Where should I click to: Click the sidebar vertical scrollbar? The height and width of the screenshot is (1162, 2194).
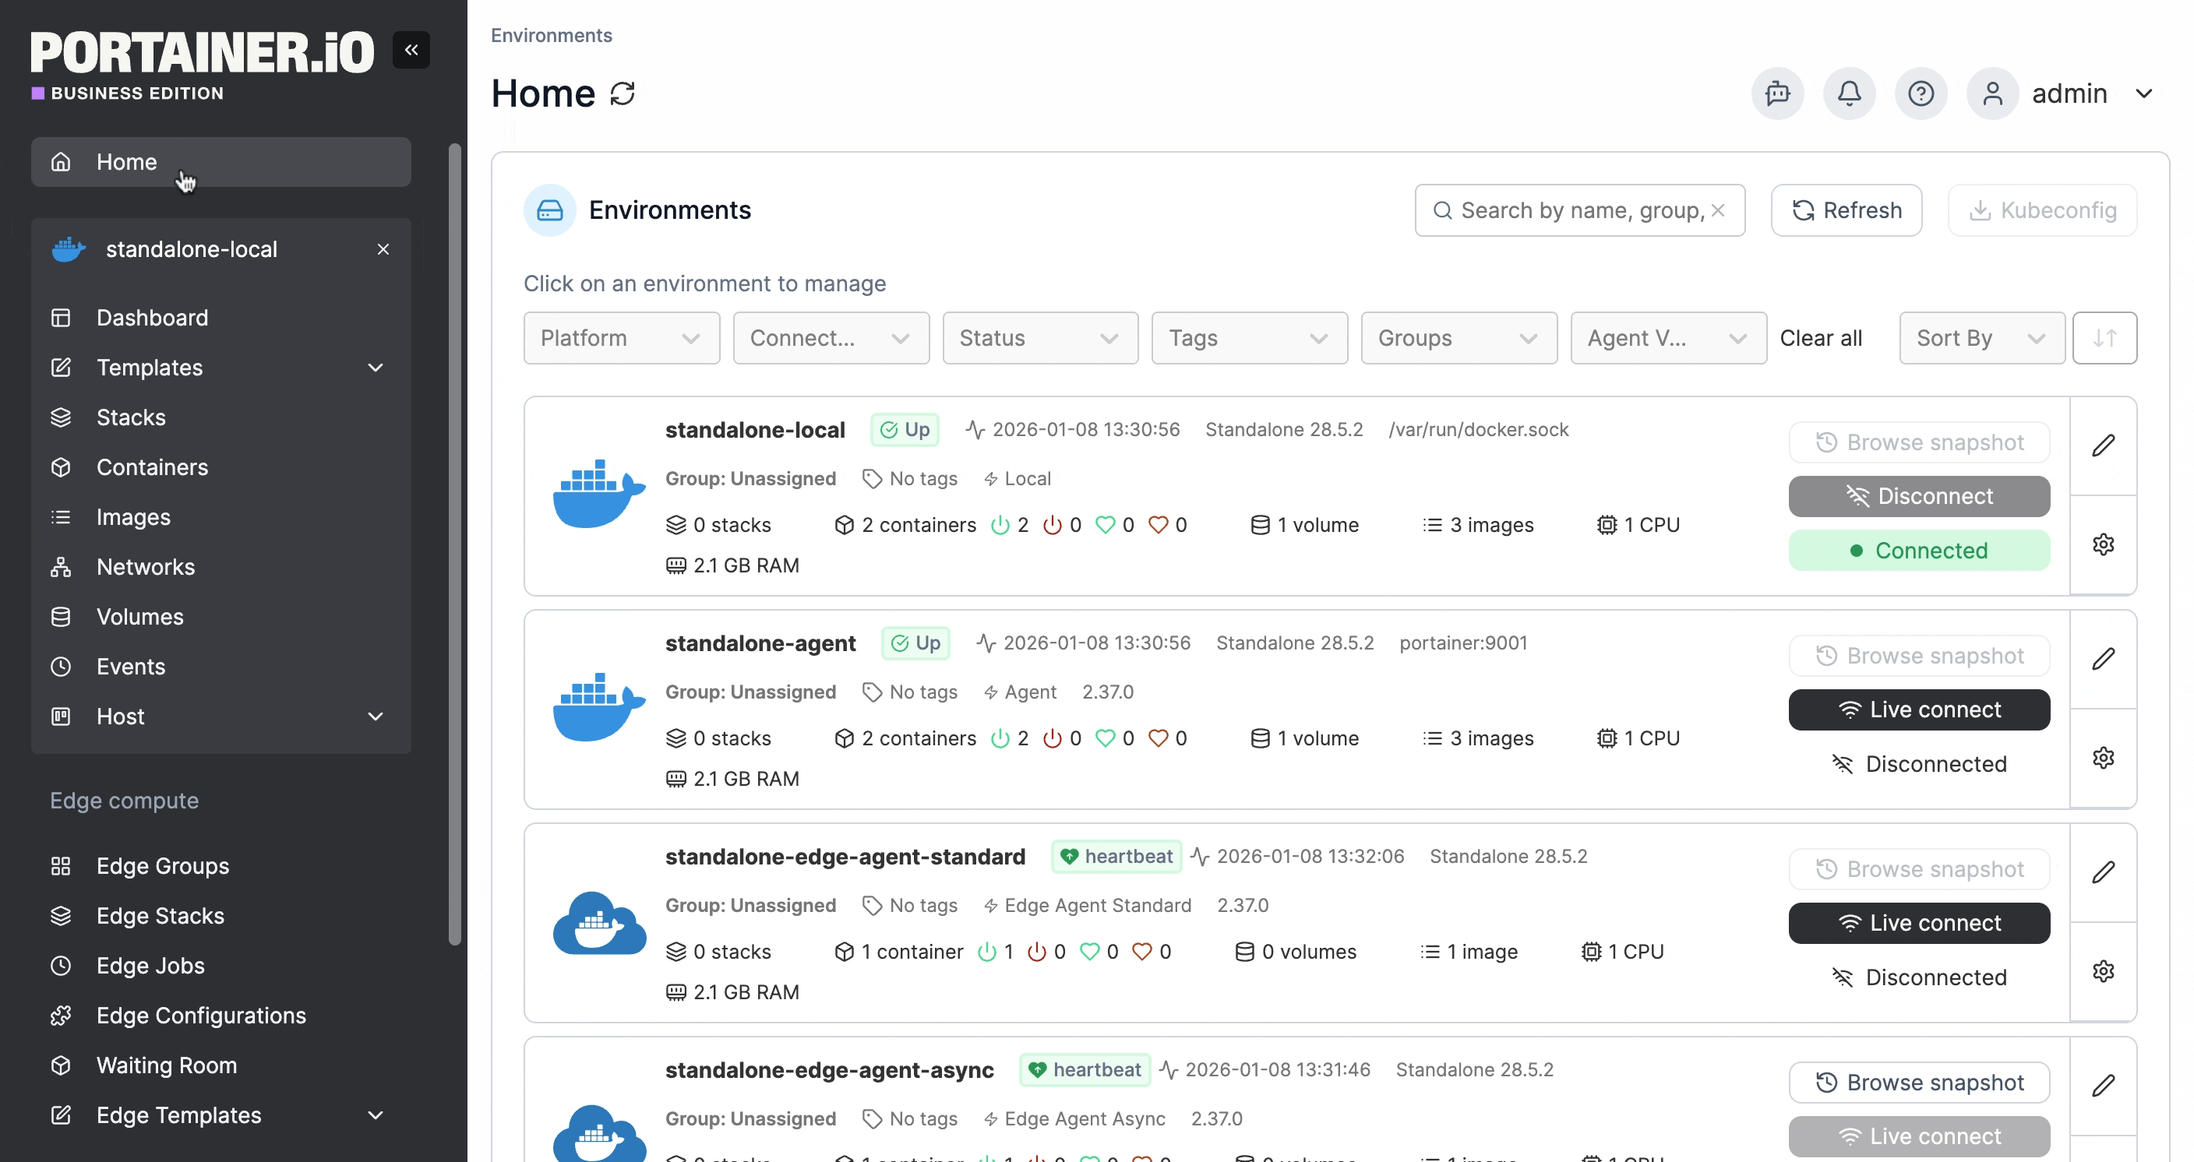455,545
